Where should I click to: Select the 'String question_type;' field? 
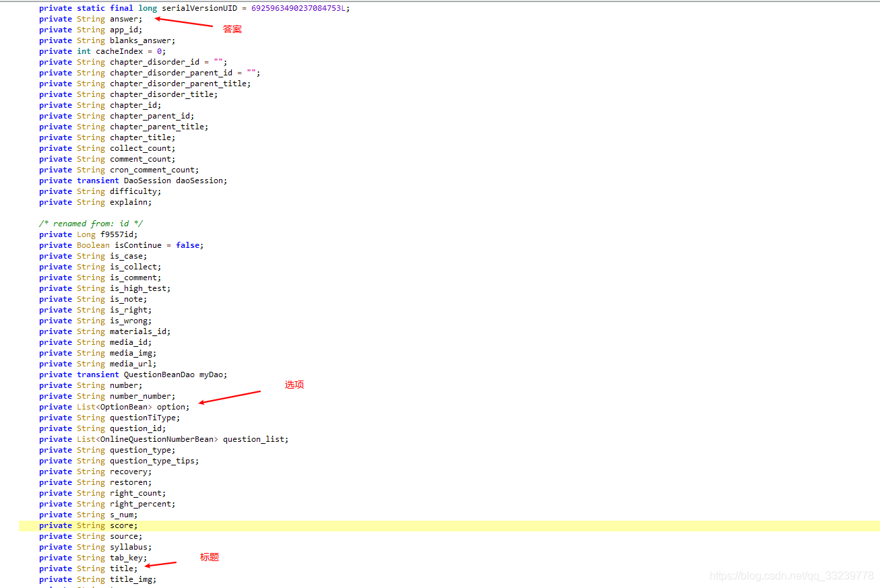point(107,450)
